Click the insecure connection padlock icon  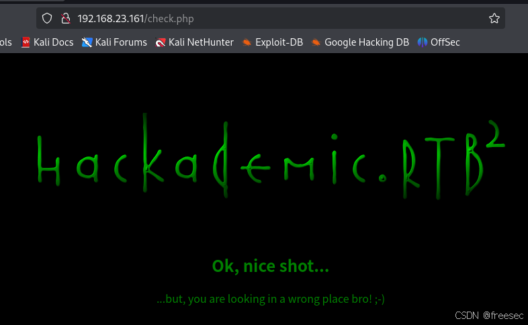coord(66,18)
